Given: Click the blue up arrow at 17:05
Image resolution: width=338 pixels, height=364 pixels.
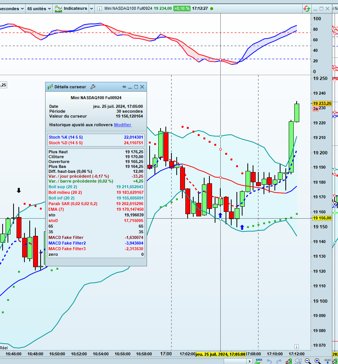Looking at the screenshot, I should (220, 215).
